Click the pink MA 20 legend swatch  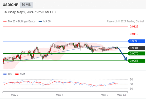[5, 21]
